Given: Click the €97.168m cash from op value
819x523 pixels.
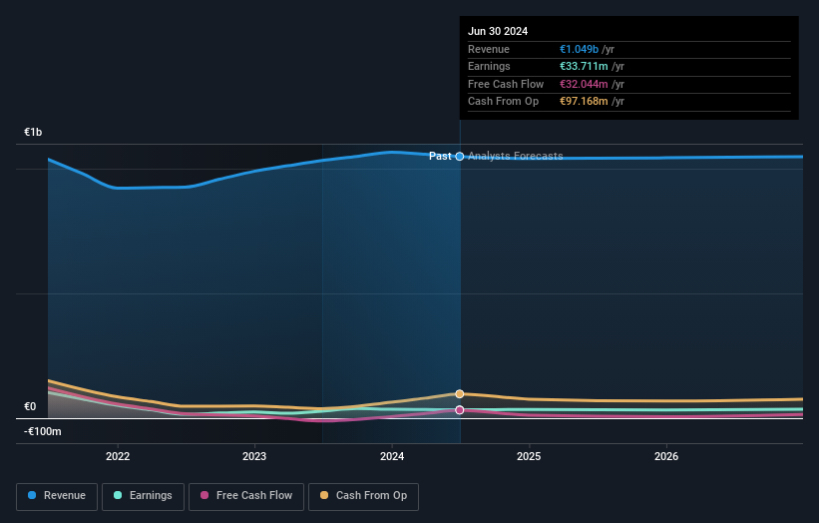Looking at the screenshot, I should pyautogui.click(x=584, y=102).
